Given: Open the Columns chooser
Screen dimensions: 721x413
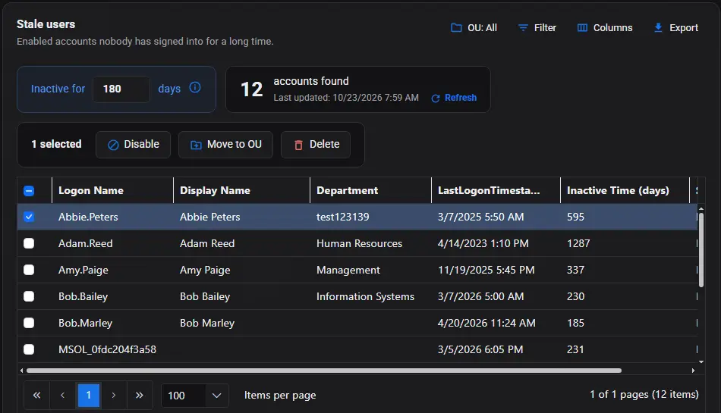Looking at the screenshot, I should pos(605,27).
